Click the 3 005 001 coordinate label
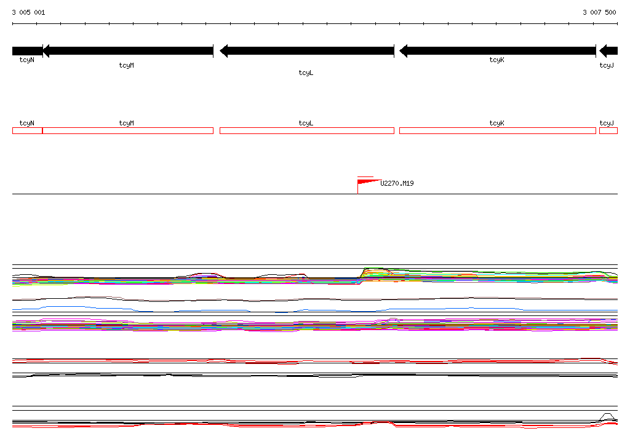Viewport: 630px width, 439px height. (28, 12)
